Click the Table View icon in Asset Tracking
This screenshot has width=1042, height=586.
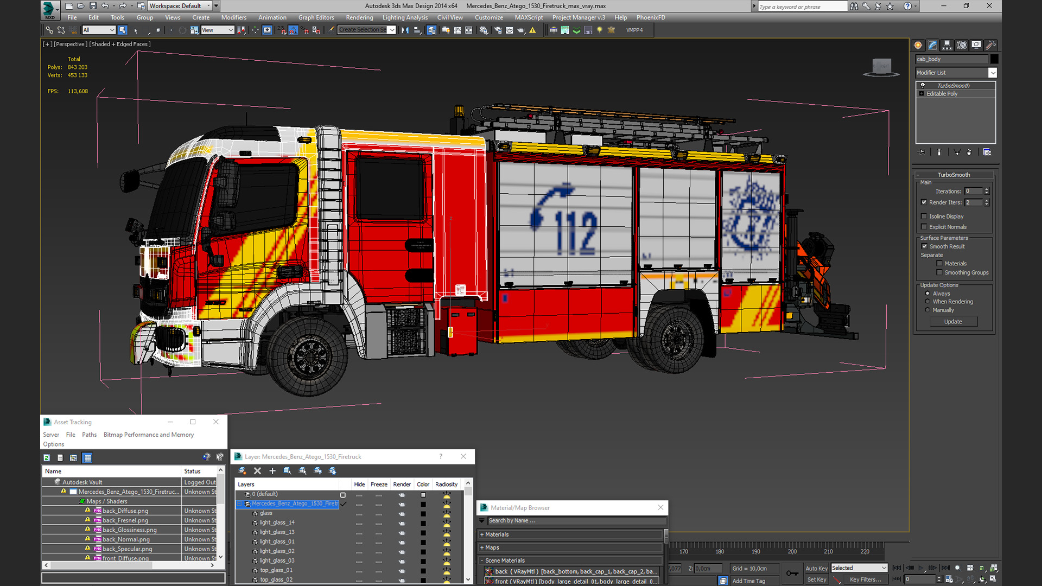pos(87,458)
